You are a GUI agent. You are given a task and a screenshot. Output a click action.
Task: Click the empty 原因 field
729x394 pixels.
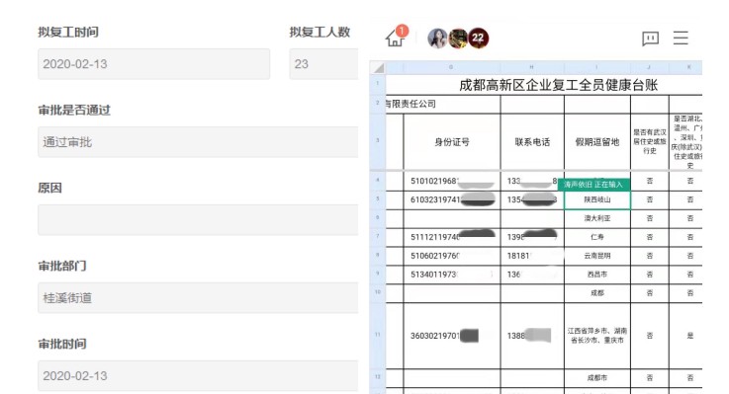tap(198, 220)
